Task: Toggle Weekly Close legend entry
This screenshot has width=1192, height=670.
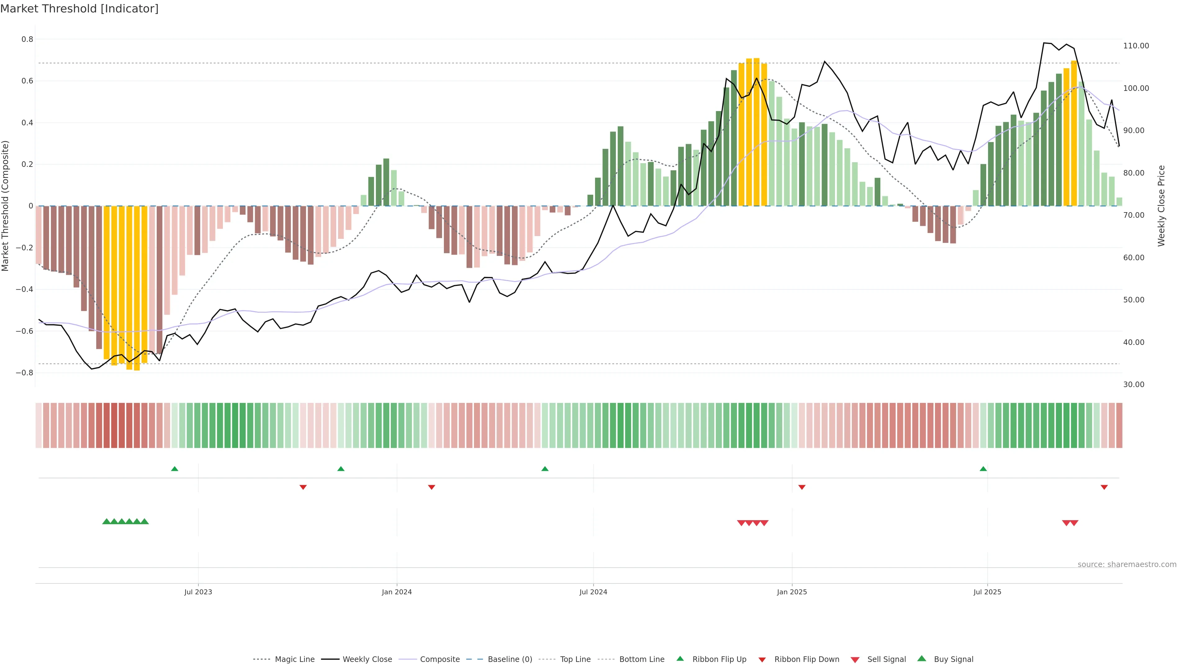Action: point(367,659)
